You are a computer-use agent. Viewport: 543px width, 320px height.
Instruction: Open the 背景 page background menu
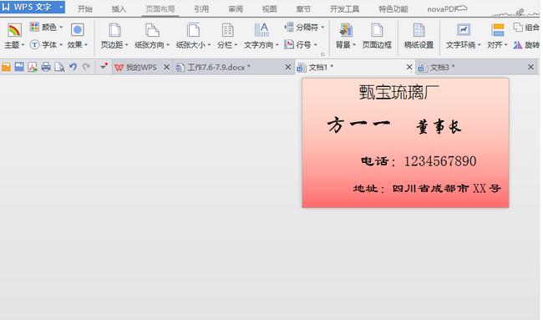345,36
